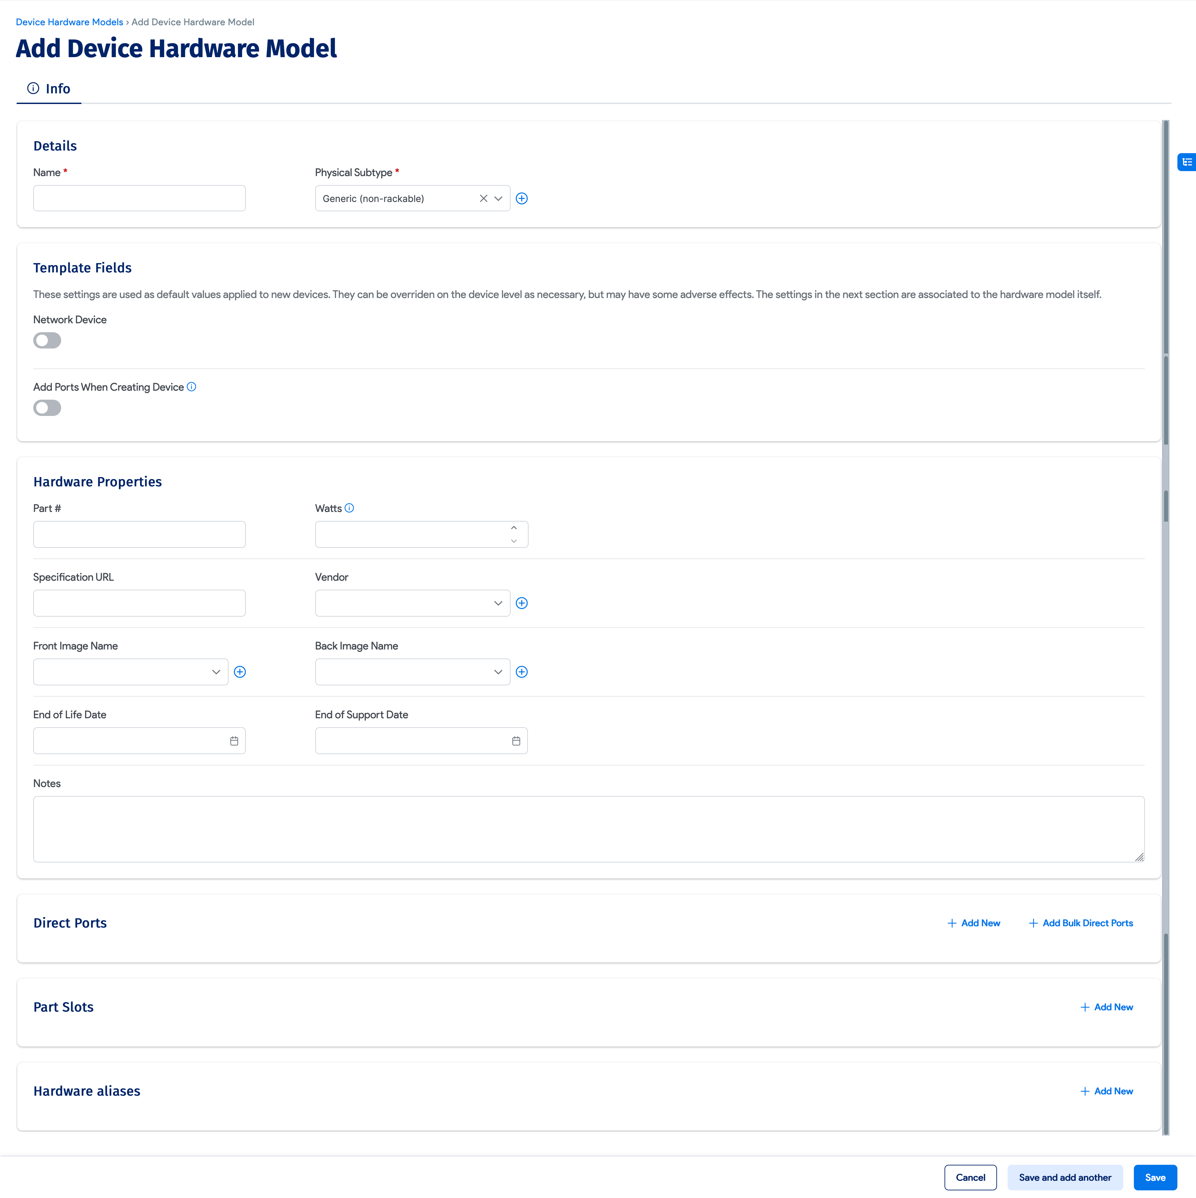The image size is (1196, 1198).
Task: Click info icon beside Watts label
Action: (x=350, y=508)
